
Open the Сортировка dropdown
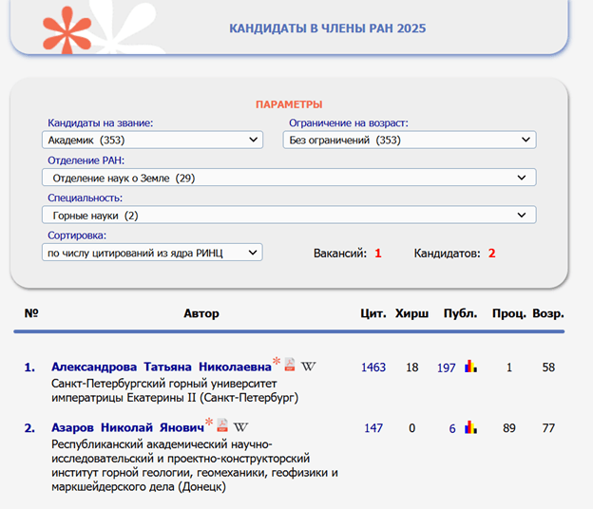tap(152, 253)
